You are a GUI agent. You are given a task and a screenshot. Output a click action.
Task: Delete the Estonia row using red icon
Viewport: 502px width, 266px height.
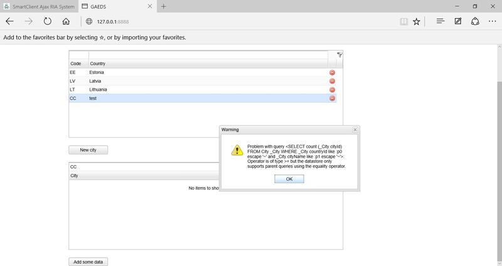[x=333, y=73]
